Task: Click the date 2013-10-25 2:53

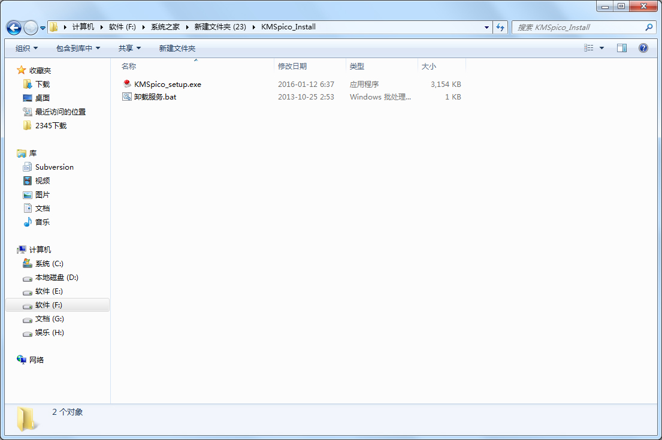Action: click(x=306, y=97)
